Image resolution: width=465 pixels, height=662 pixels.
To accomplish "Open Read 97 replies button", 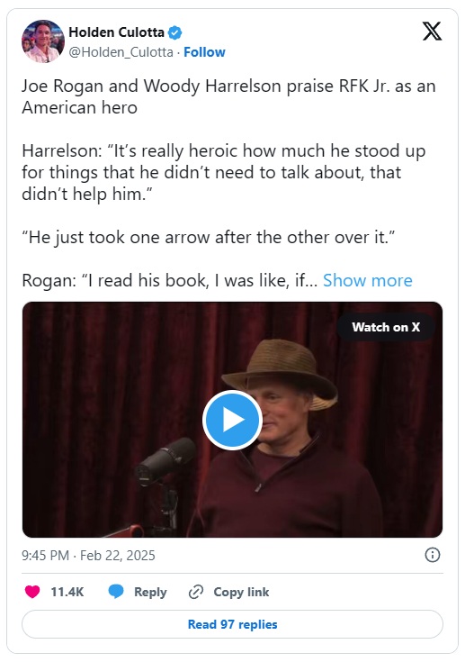I will (x=232, y=624).
